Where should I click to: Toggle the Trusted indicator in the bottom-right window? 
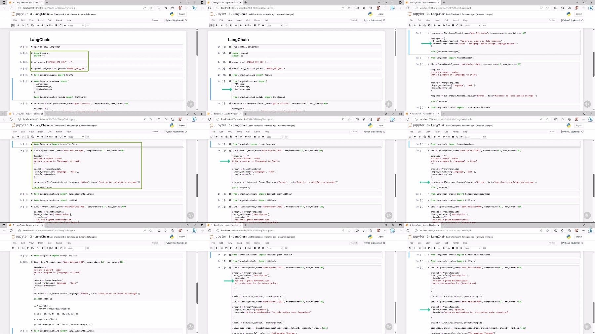(552, 243)
